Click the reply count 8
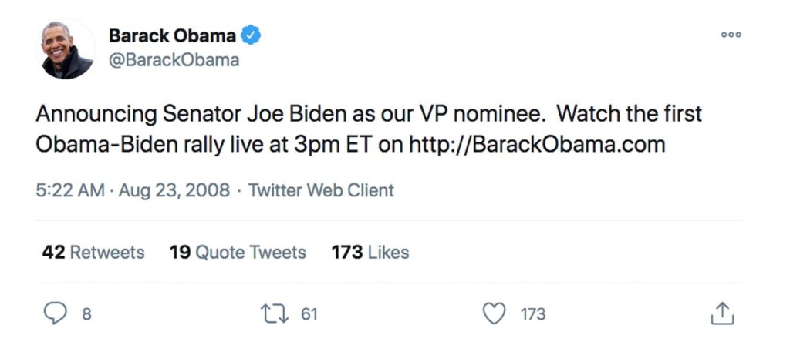Viewport: 790px width, 352px height. click(x=86, y=314)
